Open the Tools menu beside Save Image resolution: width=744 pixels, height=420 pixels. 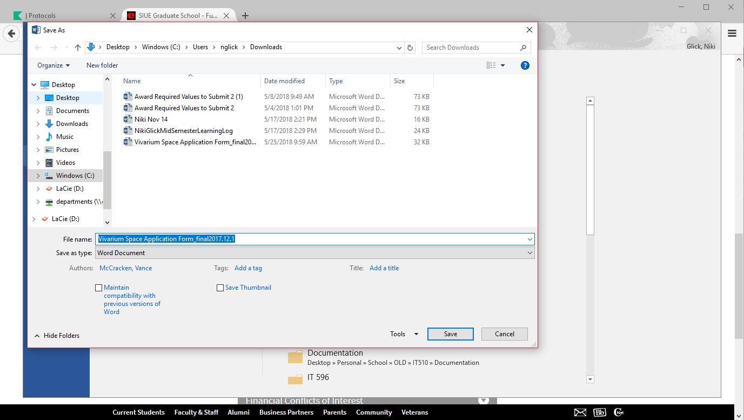[404, 334]
